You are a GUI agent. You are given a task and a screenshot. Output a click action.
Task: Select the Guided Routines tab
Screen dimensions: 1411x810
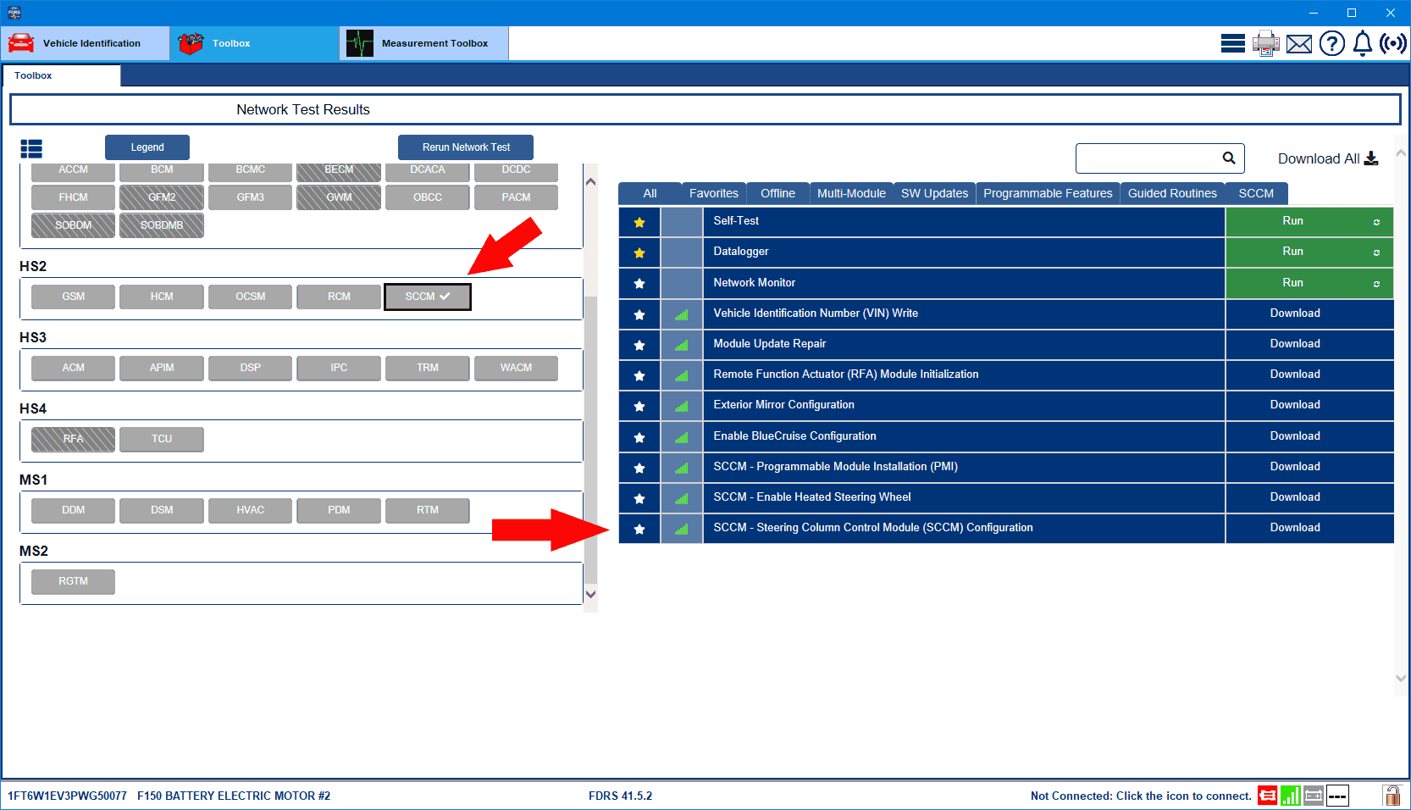(1172, 193)
